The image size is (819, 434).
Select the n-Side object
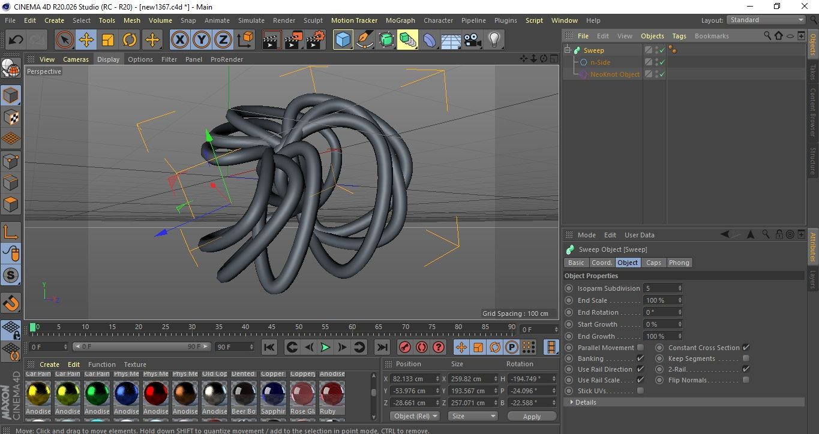(x=600, y=62)
